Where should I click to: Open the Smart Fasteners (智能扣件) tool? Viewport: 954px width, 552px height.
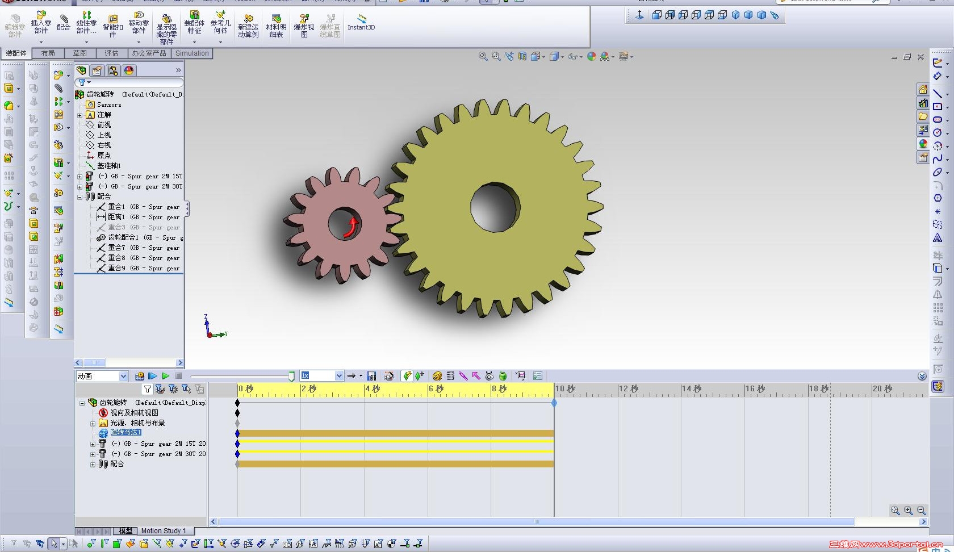point(112,26)
